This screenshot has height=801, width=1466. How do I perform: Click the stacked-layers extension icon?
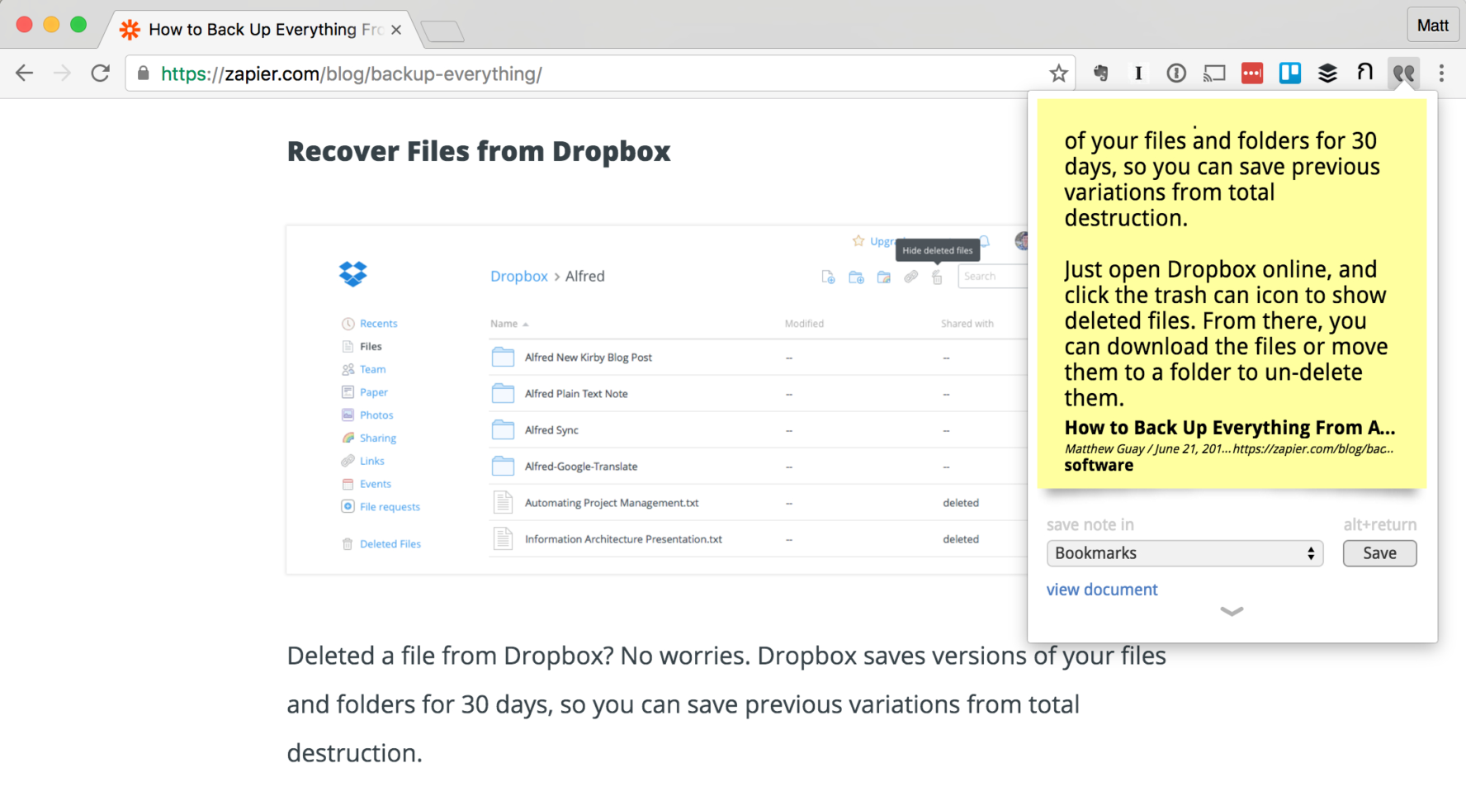[x=1328, y=73]
